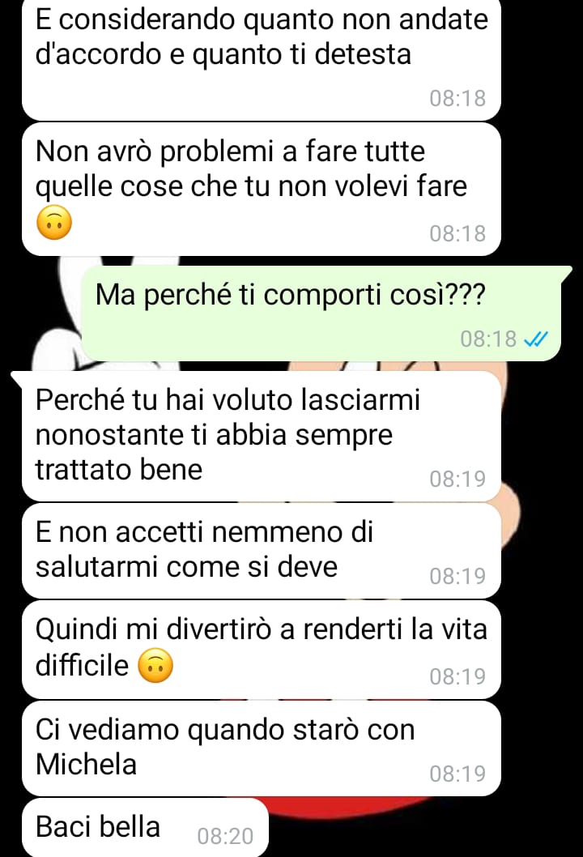Click the 08:19 timestamp beside "come si deve"
The image size is (583, 857).
457,576
